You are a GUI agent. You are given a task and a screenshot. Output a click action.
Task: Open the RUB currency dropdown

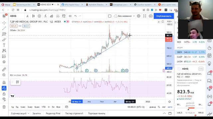pos(169,21)
